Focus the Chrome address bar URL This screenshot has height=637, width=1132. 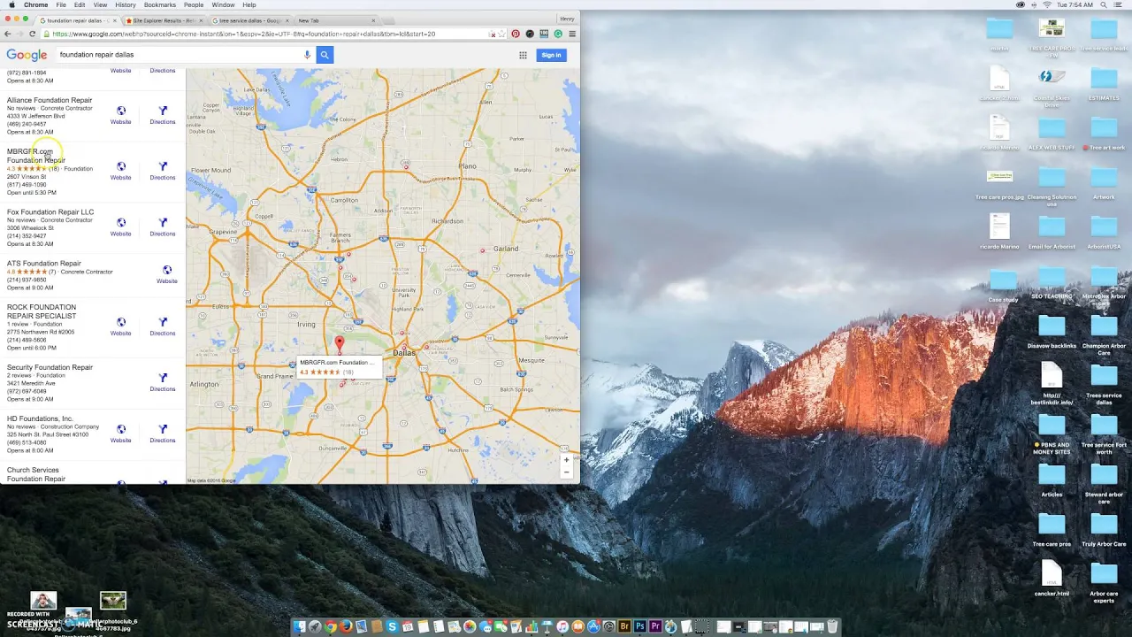265,34
